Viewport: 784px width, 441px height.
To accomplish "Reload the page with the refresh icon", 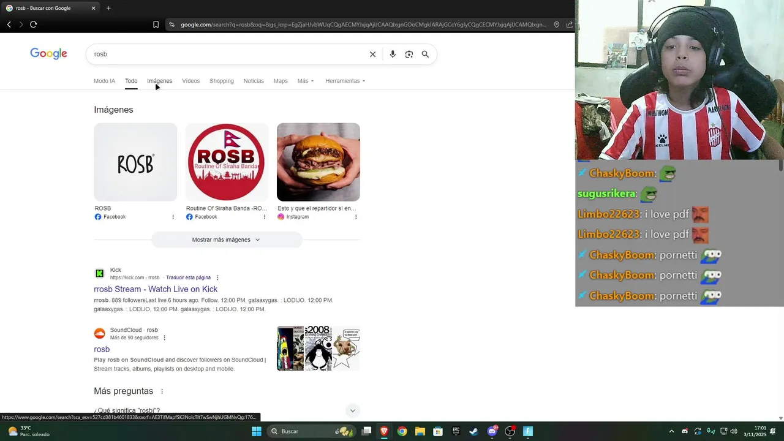I will (33, 24).
